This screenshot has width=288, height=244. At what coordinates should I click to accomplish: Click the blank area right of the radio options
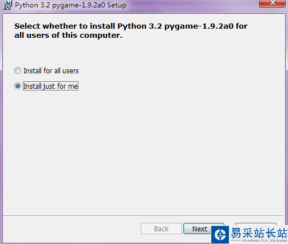pyautogui.click(x=182, y=78)
